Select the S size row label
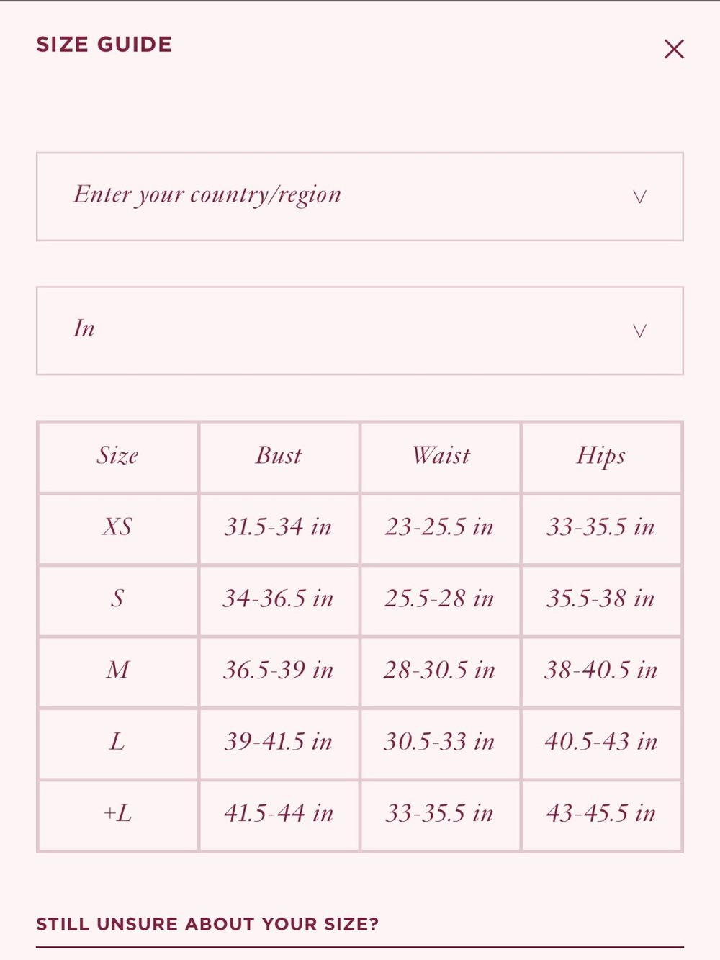 pos(117,598)
